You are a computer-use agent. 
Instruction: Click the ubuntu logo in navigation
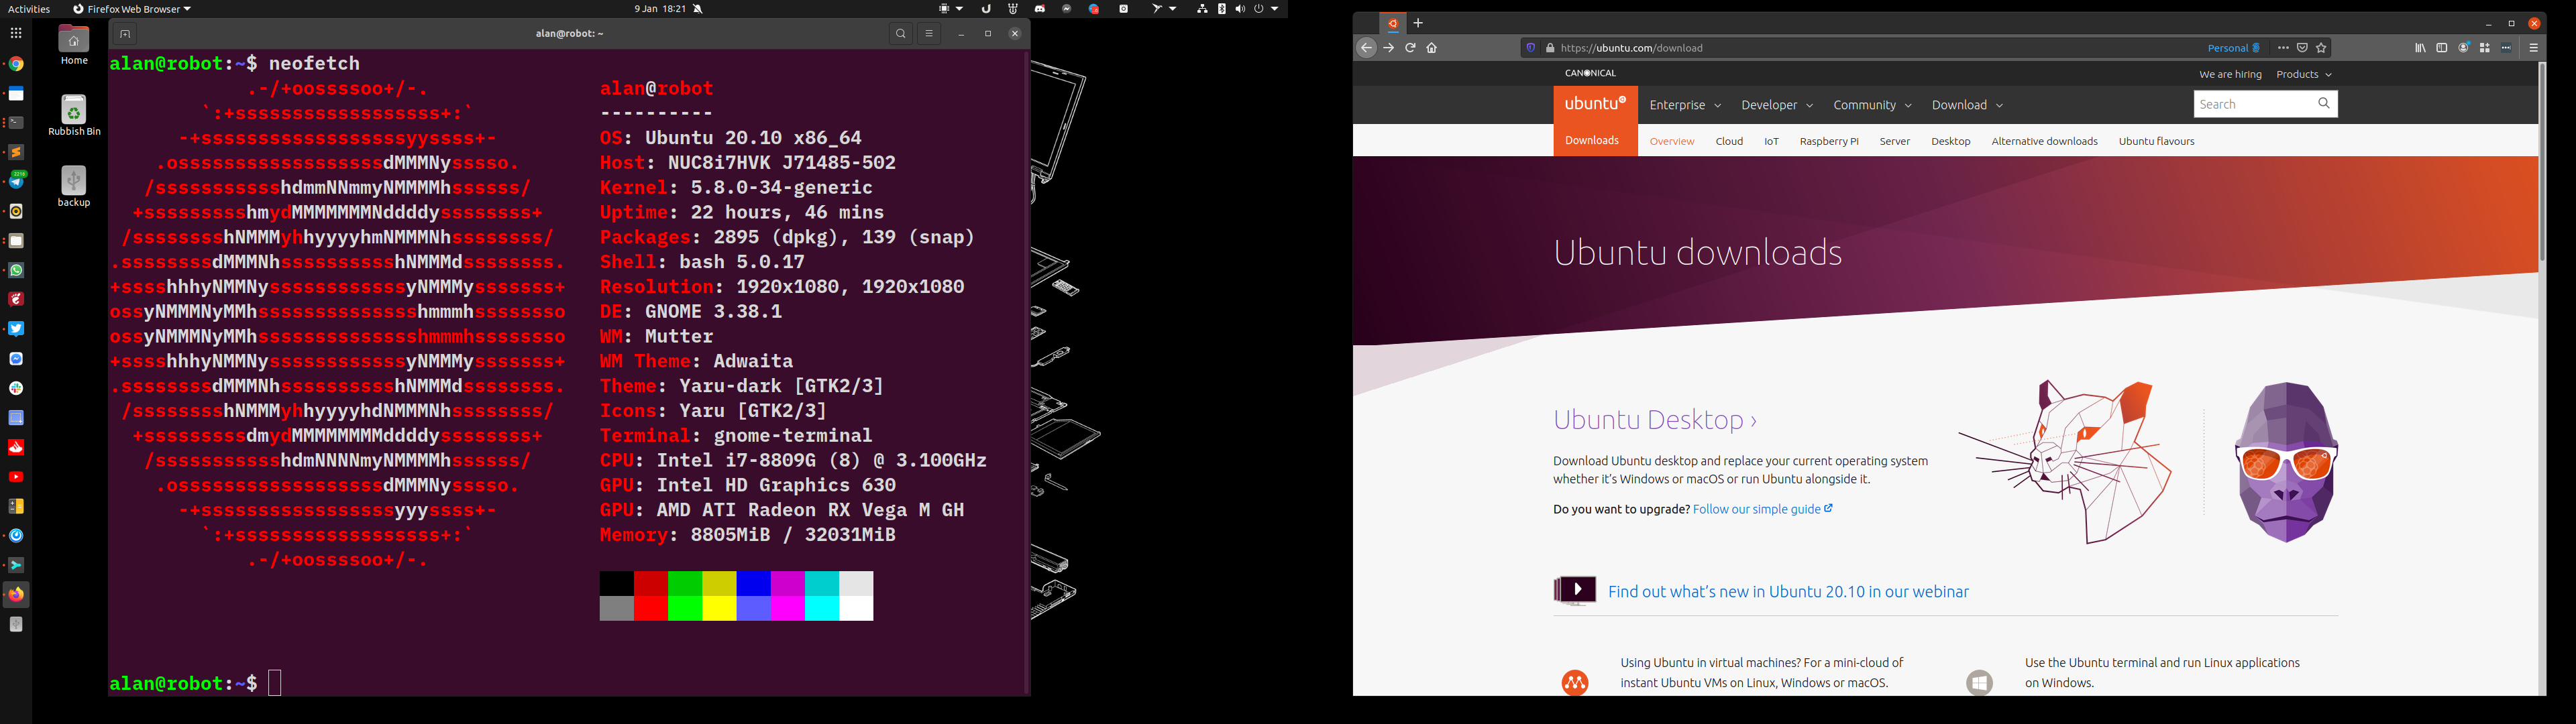[1595, 104]
